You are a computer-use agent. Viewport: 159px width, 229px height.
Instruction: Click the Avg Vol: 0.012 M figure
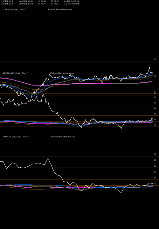click(x=71, y=1)
